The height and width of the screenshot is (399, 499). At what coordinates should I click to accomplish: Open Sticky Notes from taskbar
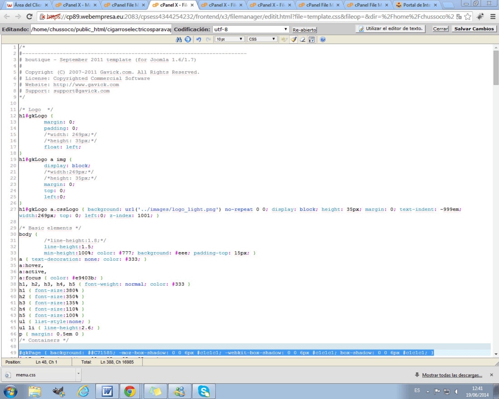[155, 391]
